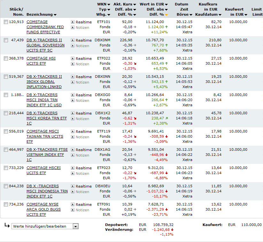The image size is (263, 242).
Task: Open Notizen arrow for COMSTAGE MSCI TAIWAN row
Action: [x=73, y=137]
